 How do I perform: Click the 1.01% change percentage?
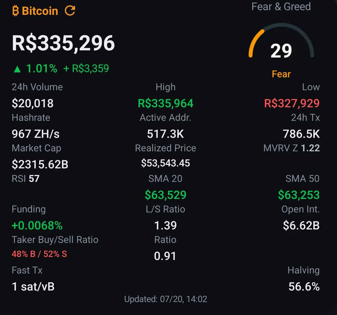(42, 69)
